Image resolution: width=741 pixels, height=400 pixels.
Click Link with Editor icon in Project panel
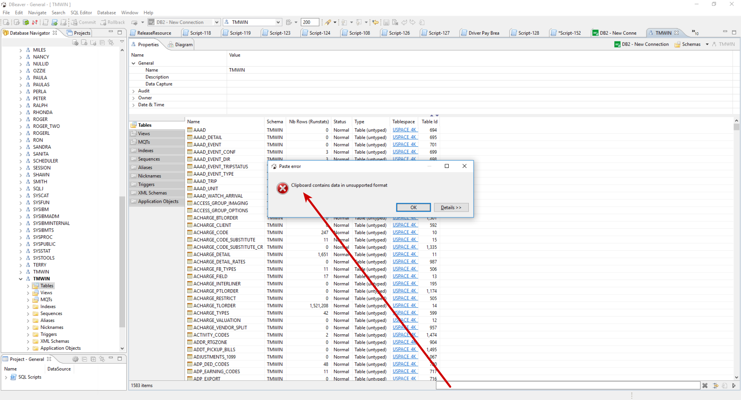pyautogui.click(x=102, y=359)
